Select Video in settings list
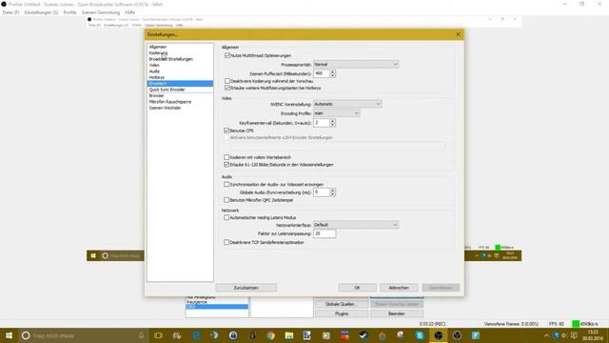This screenshot has height=343, width=609. tap(154, 66)
